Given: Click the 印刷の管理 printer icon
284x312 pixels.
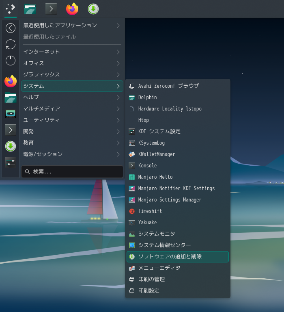Looking at the screenshot, I should coord(132,279).
